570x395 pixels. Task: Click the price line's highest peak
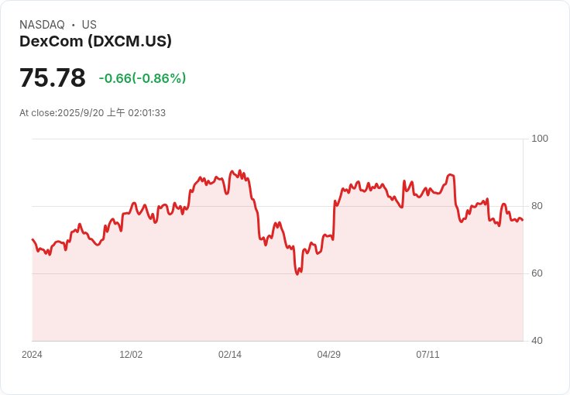[239, 170]
